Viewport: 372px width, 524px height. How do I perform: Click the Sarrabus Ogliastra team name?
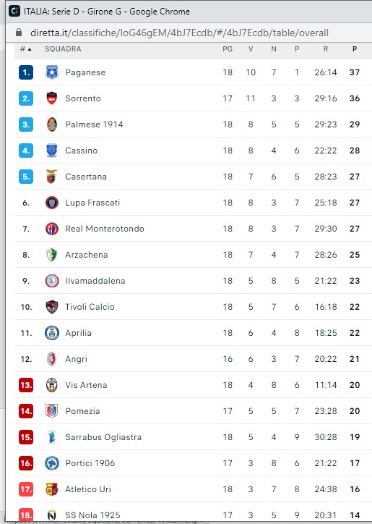click(x=103, y=437)
